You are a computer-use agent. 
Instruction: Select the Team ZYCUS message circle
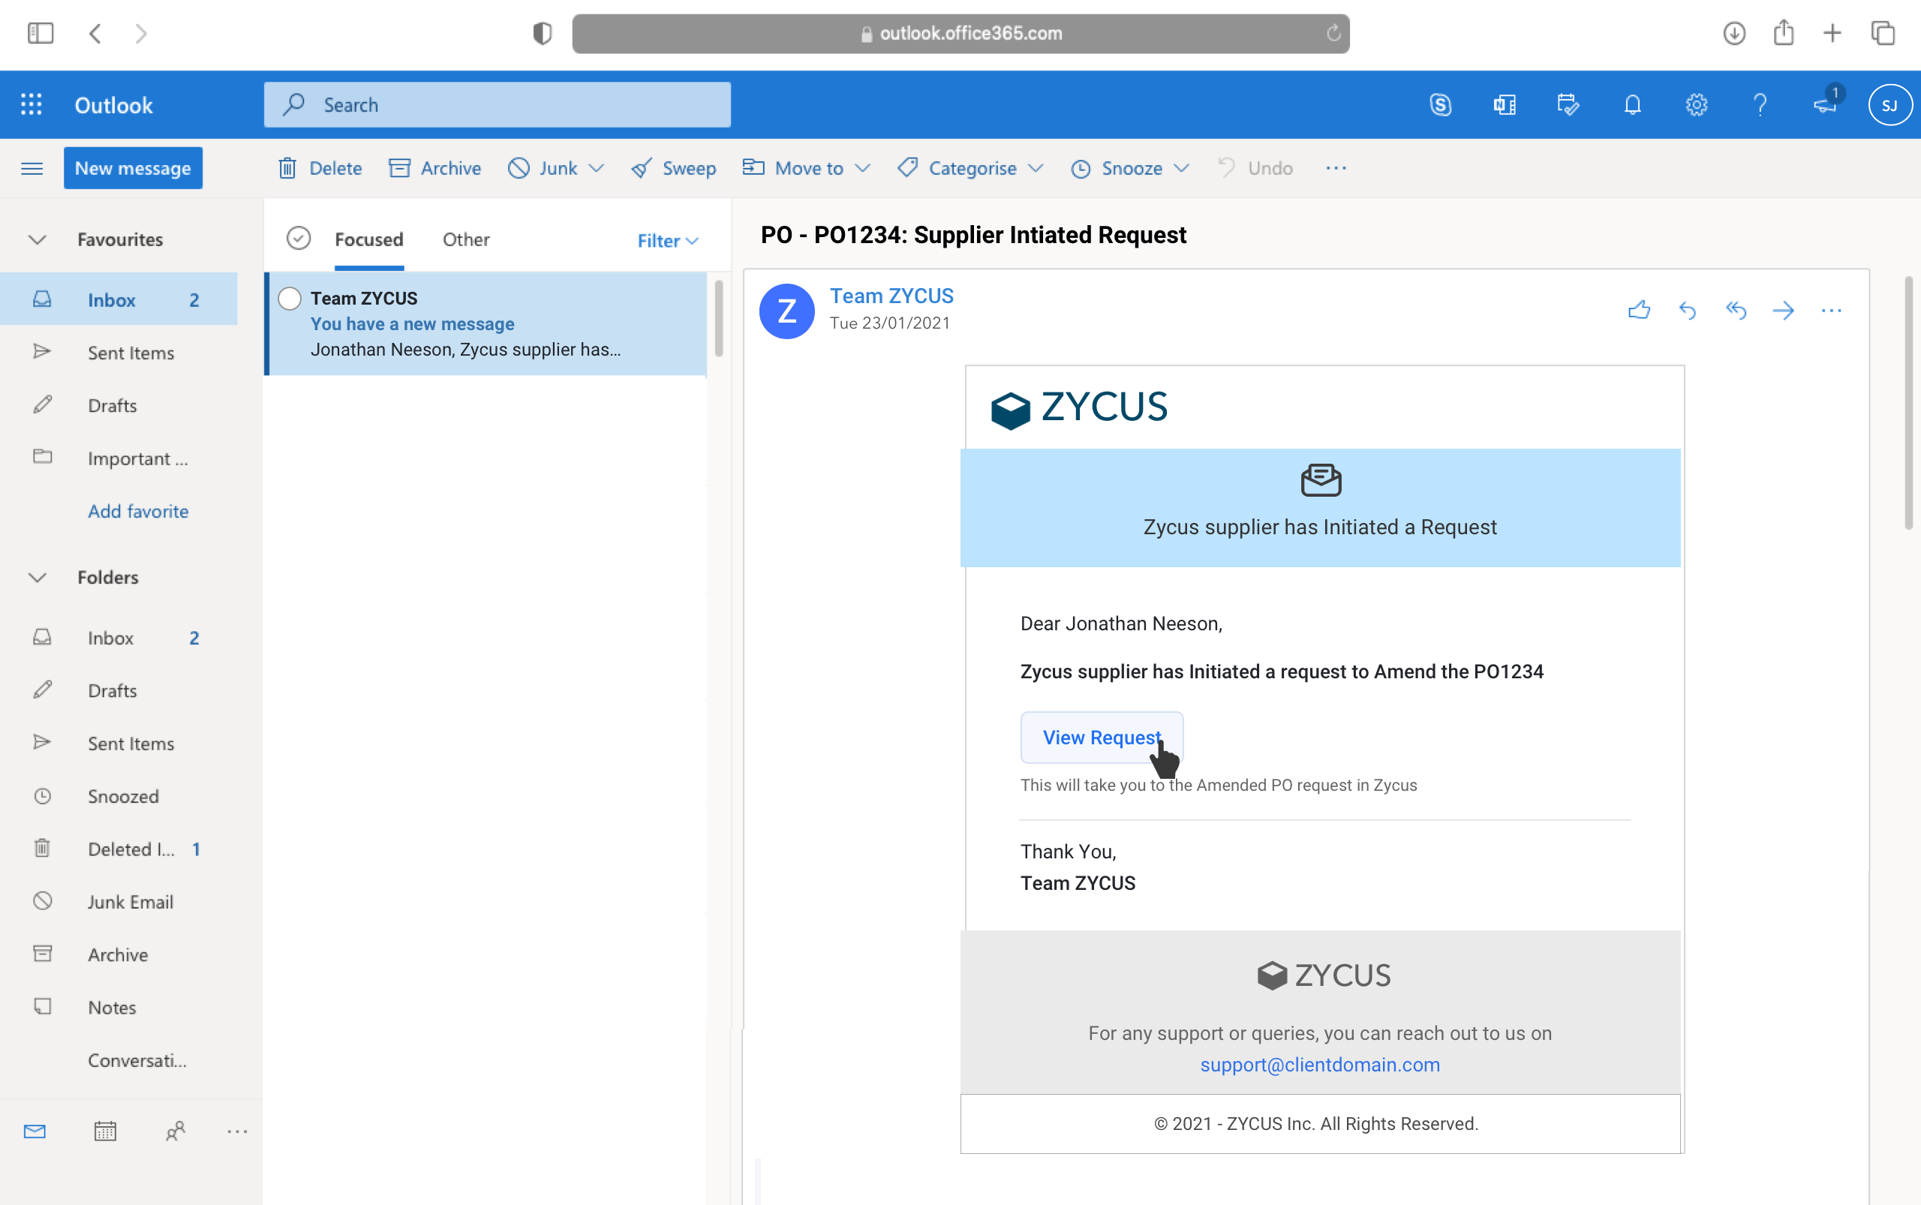[290, 298]
